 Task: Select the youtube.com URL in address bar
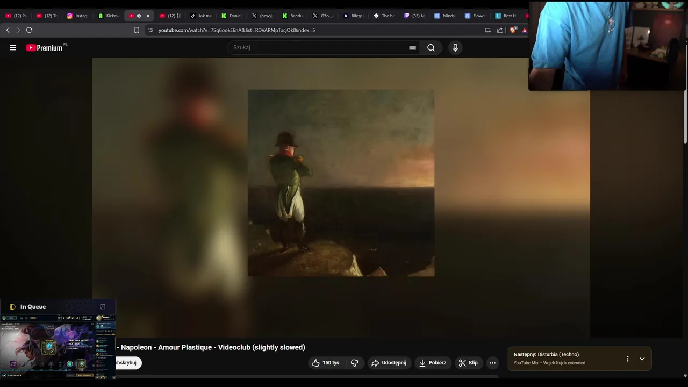click(x=236, y=30)
